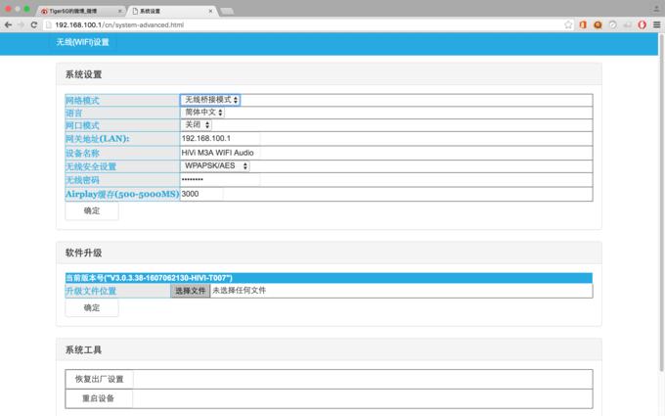Open the 网络模式 dropdown
This screenshot has height=416, width=665.
pyautogui.click(x=210, y=100)
